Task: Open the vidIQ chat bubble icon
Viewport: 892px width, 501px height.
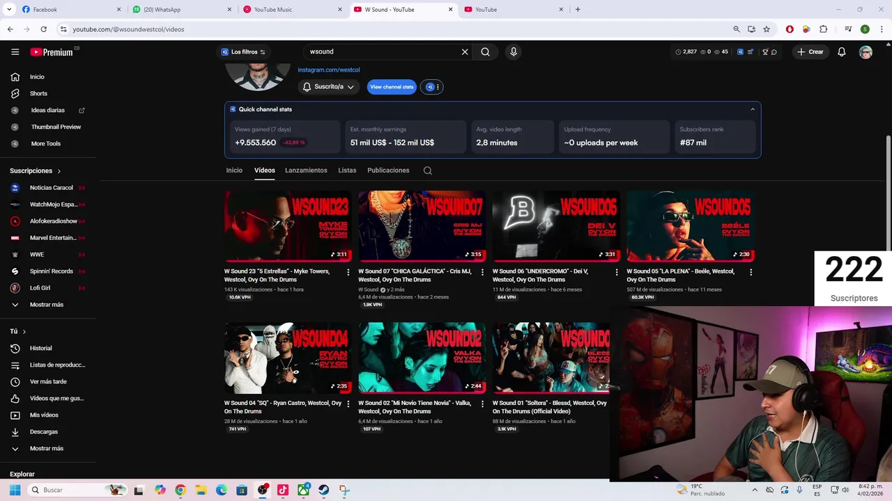Action: point(774,51)
